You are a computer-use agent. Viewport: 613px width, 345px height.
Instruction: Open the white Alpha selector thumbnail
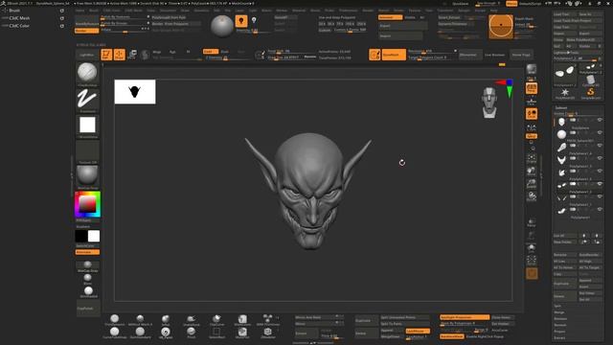coord(87,126)
